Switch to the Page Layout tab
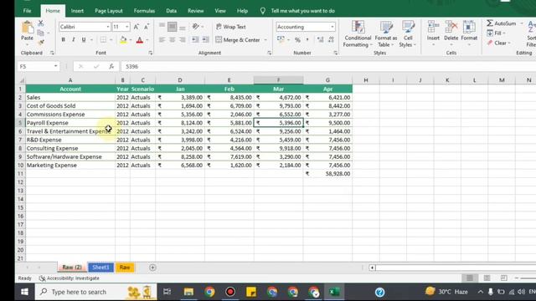The width and height of the screenshot is (536, 301). tap(109, 11)
